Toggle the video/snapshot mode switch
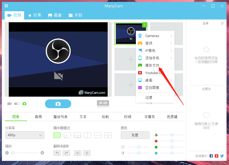This screenshot has height=165, width=229. click(x=17, y=104)
